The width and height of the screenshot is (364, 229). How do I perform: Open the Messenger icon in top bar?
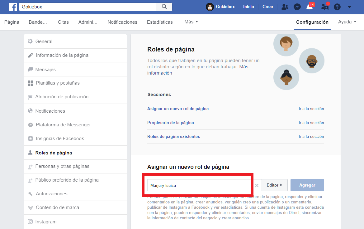[x=297, y=7]
